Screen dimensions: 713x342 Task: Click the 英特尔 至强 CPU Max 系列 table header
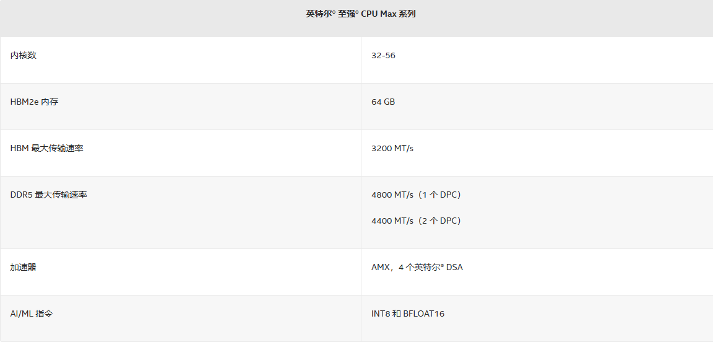click(360, 14)
